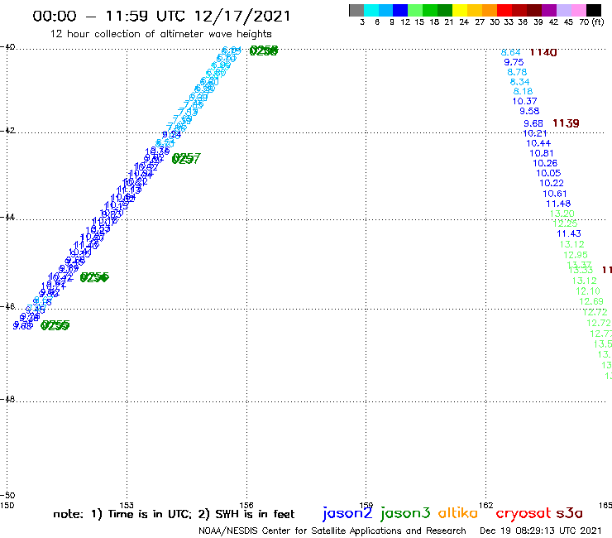Click the red 'cryosat' satellite legend label

tap(524, 514)
